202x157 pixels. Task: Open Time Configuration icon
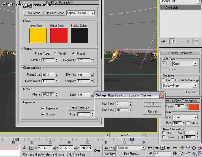(x=175, y=153)
